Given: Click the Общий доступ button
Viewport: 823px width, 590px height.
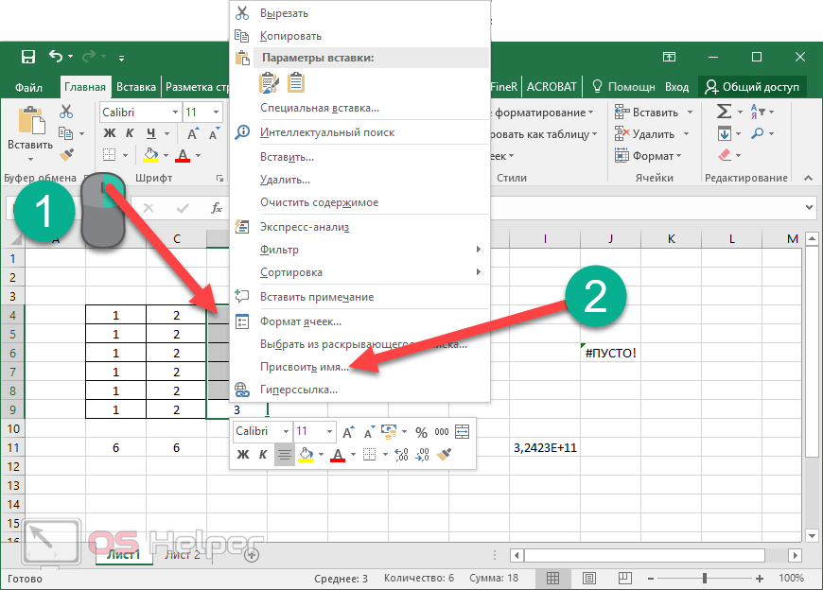Looking at the screenshot, I should pyautogui.click(x=753, y=87).
